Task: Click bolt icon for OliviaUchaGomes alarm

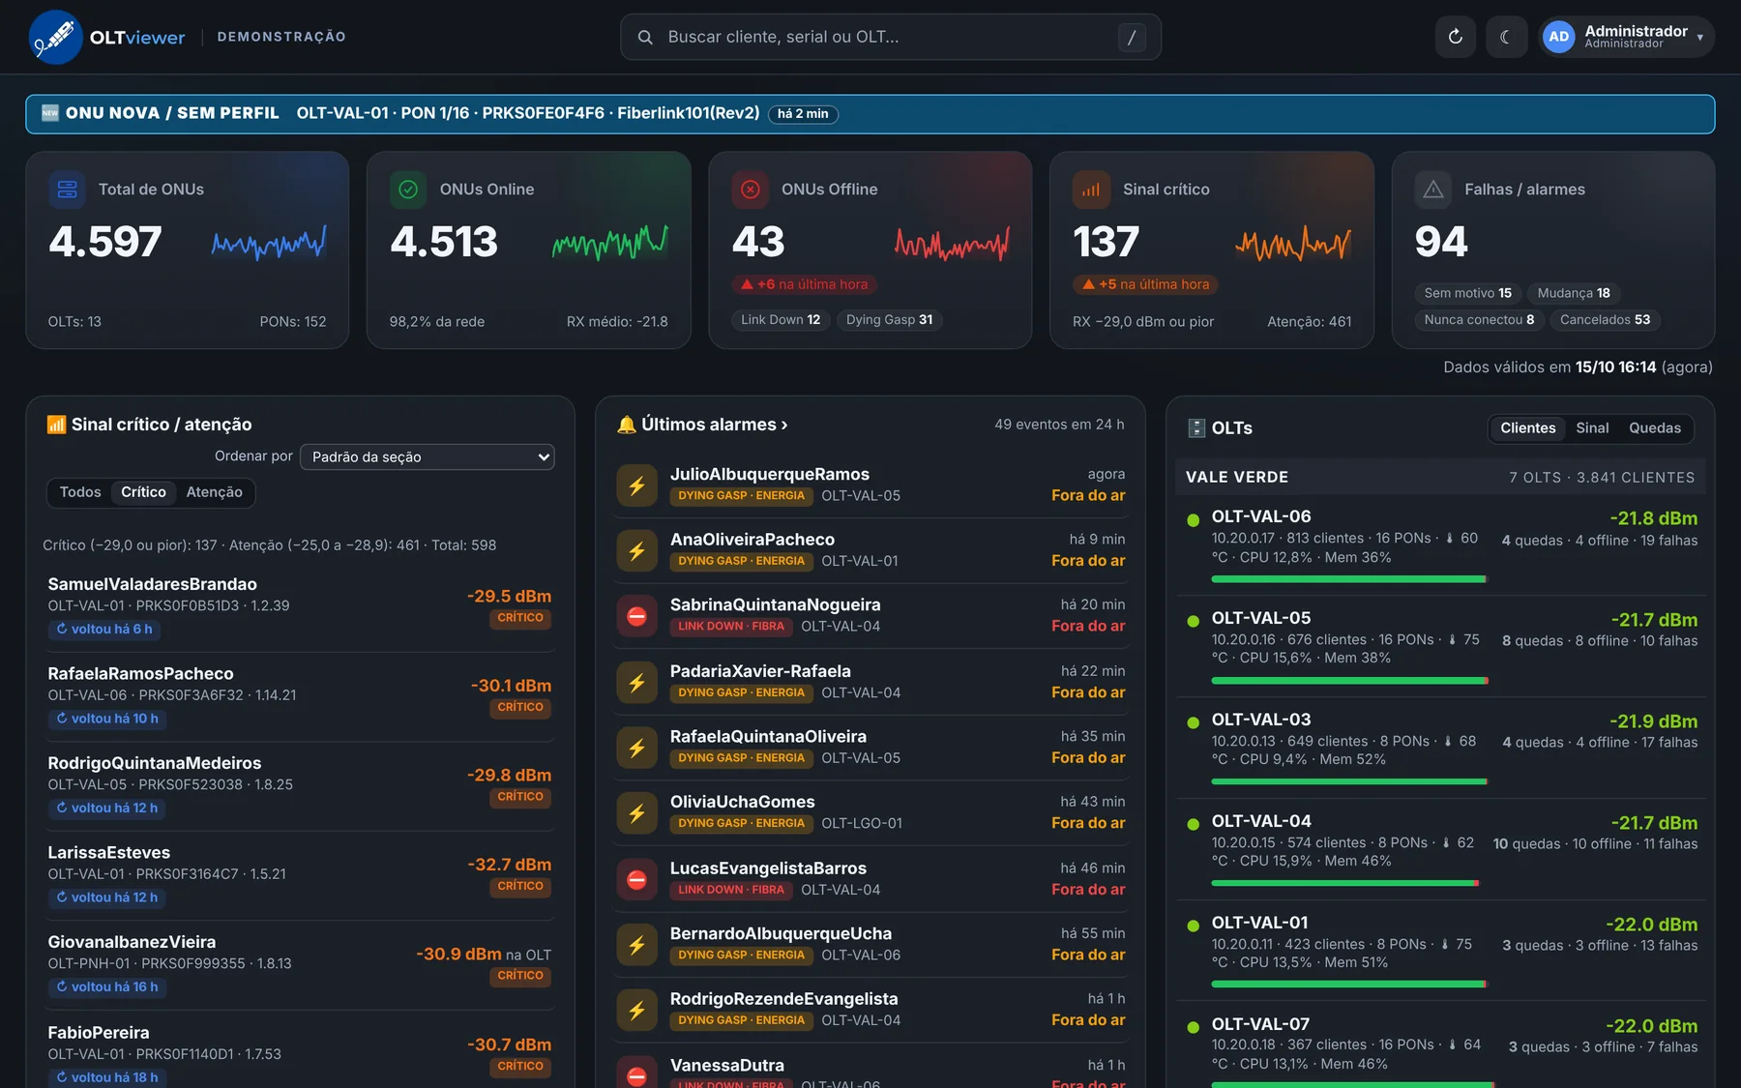Action: [636, 813]
